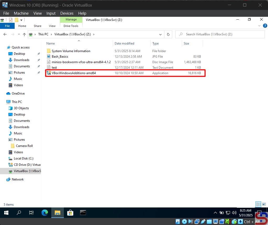
Task: Switch to details view layout
Action: coord(258,205)
